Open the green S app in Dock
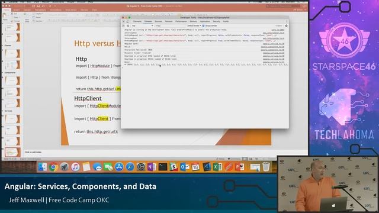The image size is (379, 213). click(x=174, y=167)
